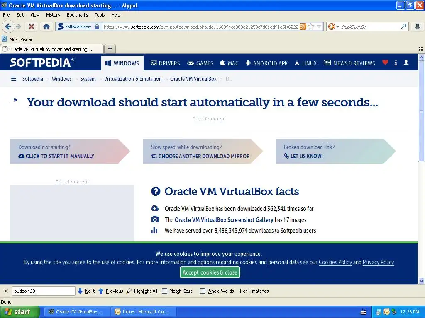Click the Softpedia breadcrumb link
Image resolution: width=425 pixels, height=318 pixels.
(x=32, y=79)
